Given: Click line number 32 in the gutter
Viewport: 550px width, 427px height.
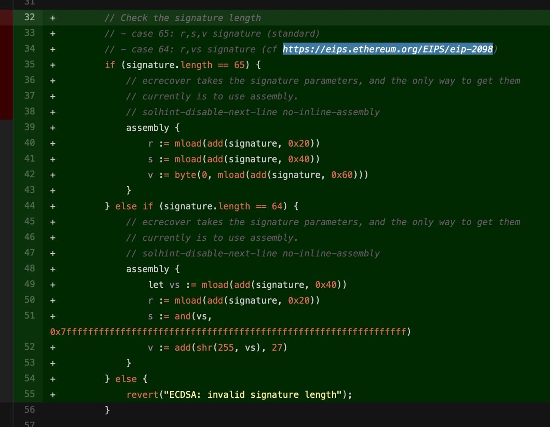Looking at the screenshot, I should [x=30, y=17].
